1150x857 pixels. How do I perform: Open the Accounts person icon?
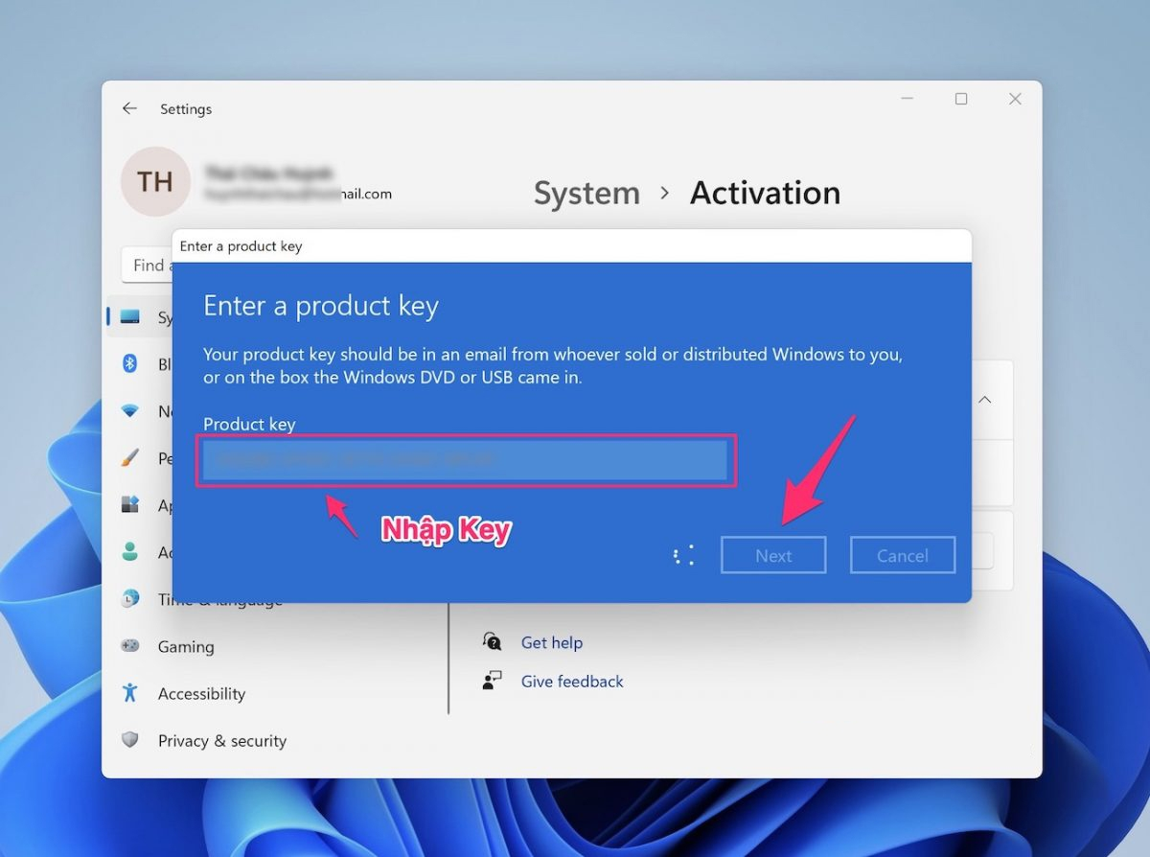pos(130,551)
